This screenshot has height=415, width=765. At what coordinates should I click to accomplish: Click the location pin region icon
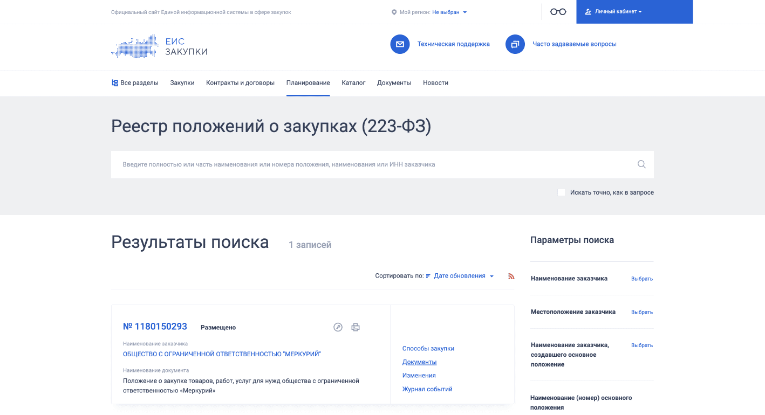pyautogui.click(x=394, y=12)
